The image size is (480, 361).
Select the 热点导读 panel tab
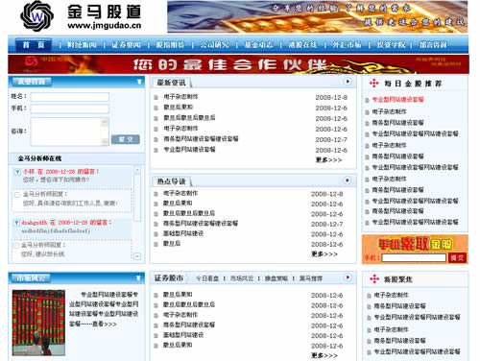(171, 181)
